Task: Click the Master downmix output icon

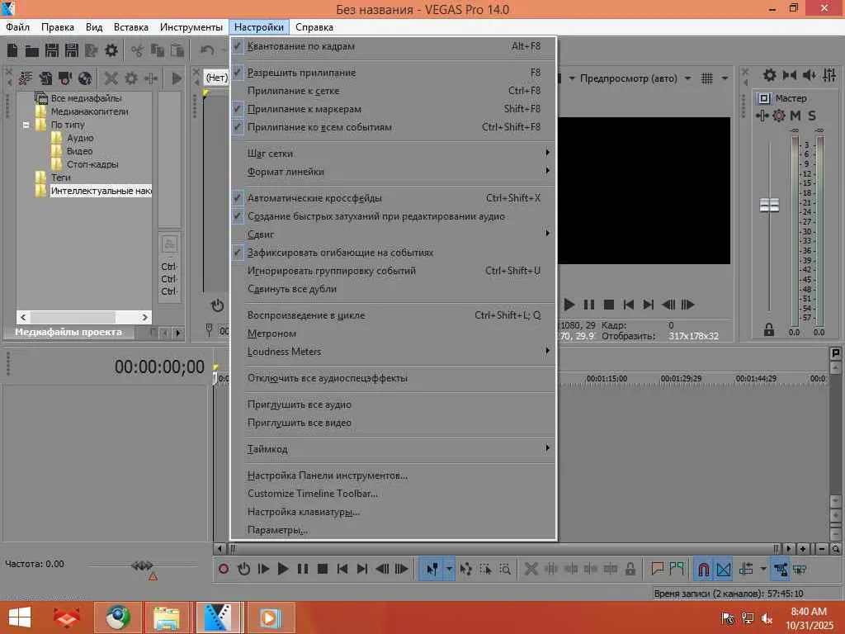Action: (x=790, y=75)
